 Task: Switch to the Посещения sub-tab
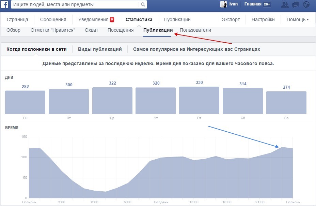[x=121, y=30]
